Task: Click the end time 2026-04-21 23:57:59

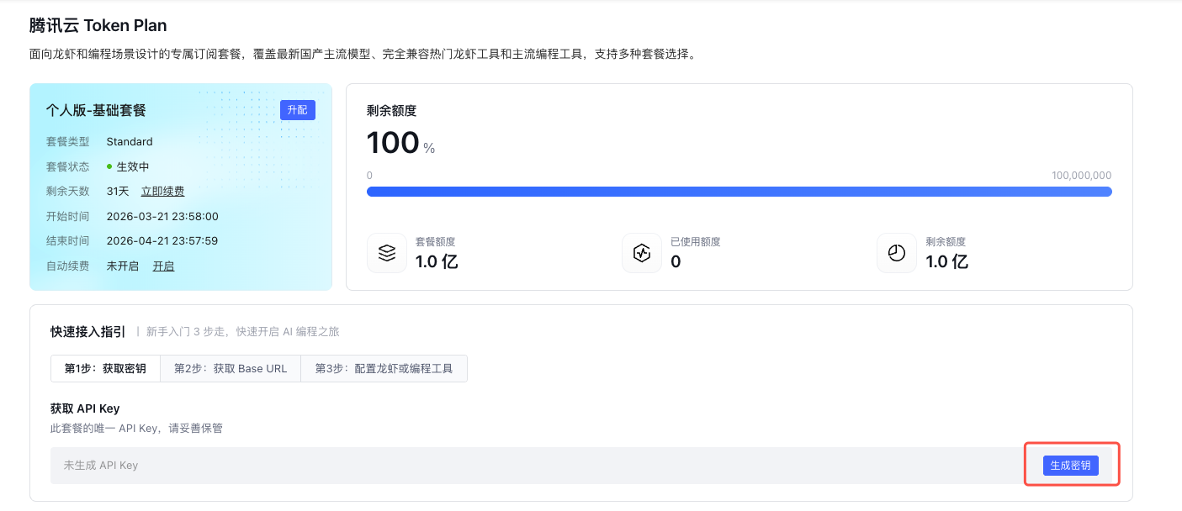Action: point(162,241)
